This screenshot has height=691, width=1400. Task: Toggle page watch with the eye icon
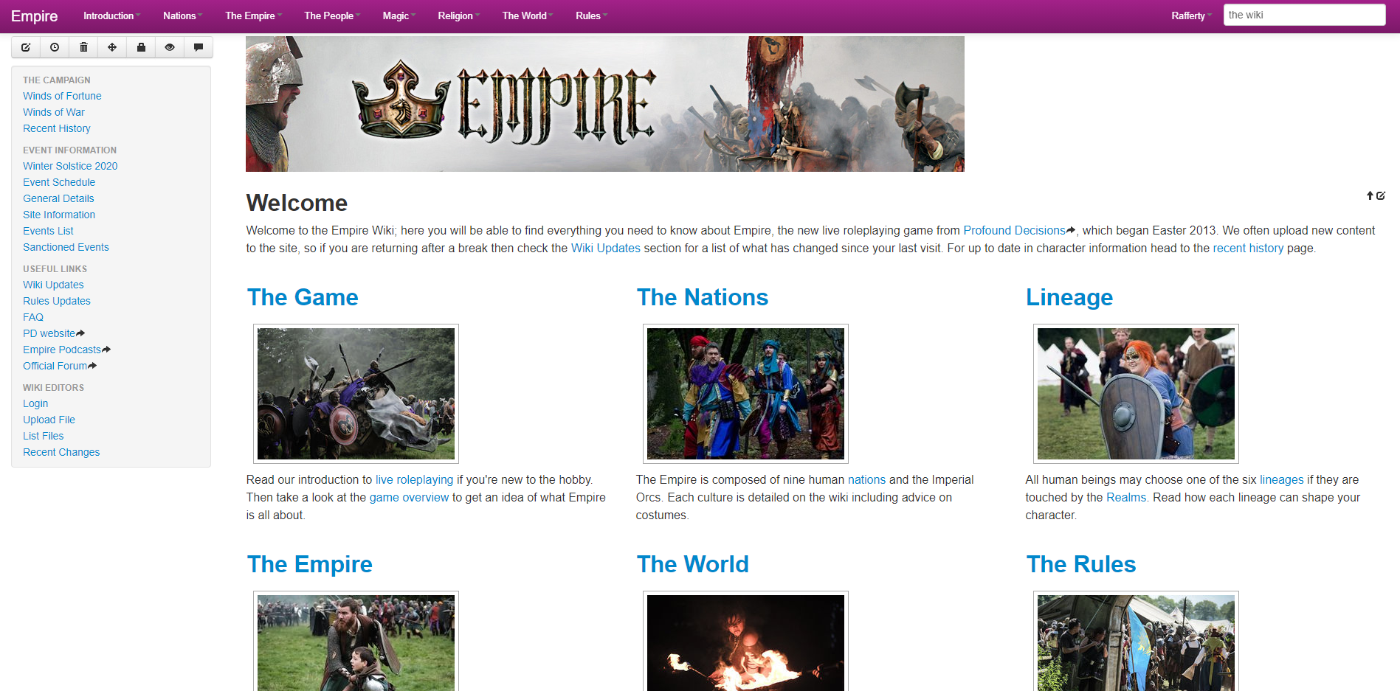click(x=170, y=47)
